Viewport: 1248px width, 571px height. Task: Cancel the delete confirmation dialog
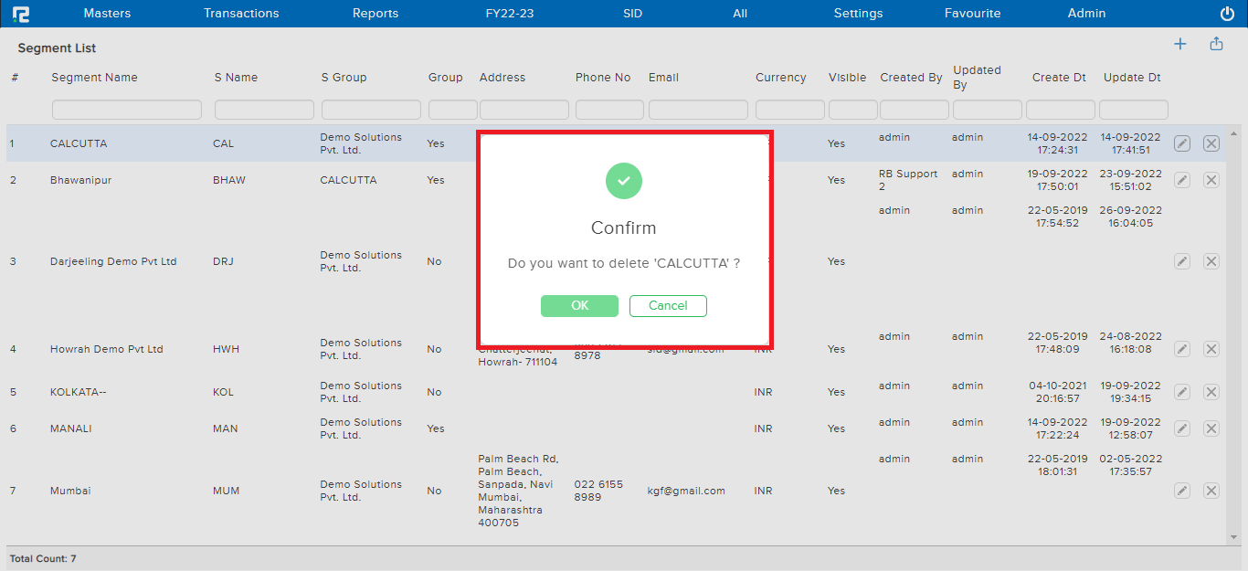tap(668, 305)
